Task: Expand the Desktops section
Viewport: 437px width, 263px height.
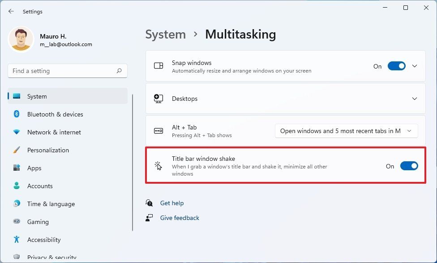Action: pos(414,99)
